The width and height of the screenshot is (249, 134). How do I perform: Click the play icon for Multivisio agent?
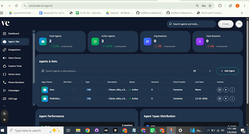(x=226, y=99)
